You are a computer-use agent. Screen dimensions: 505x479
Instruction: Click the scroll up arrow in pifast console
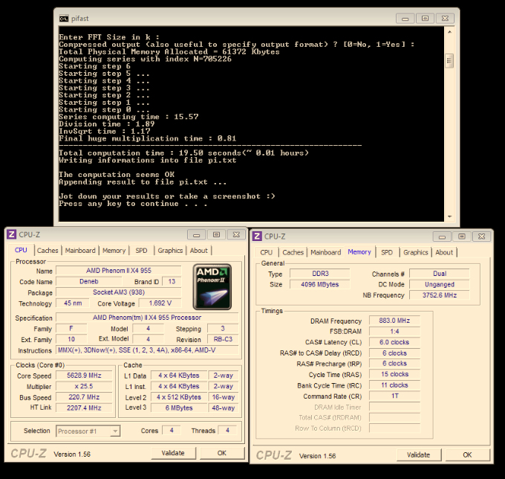(x=449, y=32)
